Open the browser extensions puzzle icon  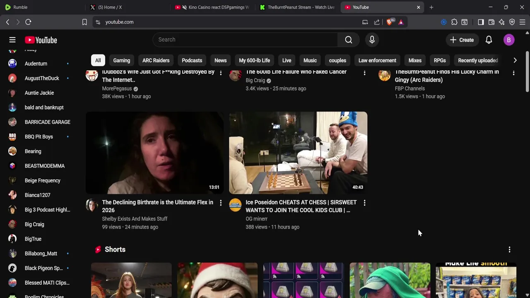click(454, 22)
